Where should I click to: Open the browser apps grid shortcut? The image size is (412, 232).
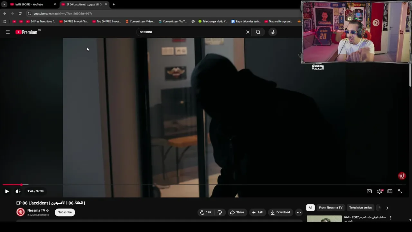pos(4,22)
